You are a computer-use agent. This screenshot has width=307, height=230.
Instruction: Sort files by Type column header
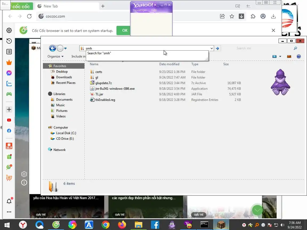195,64
